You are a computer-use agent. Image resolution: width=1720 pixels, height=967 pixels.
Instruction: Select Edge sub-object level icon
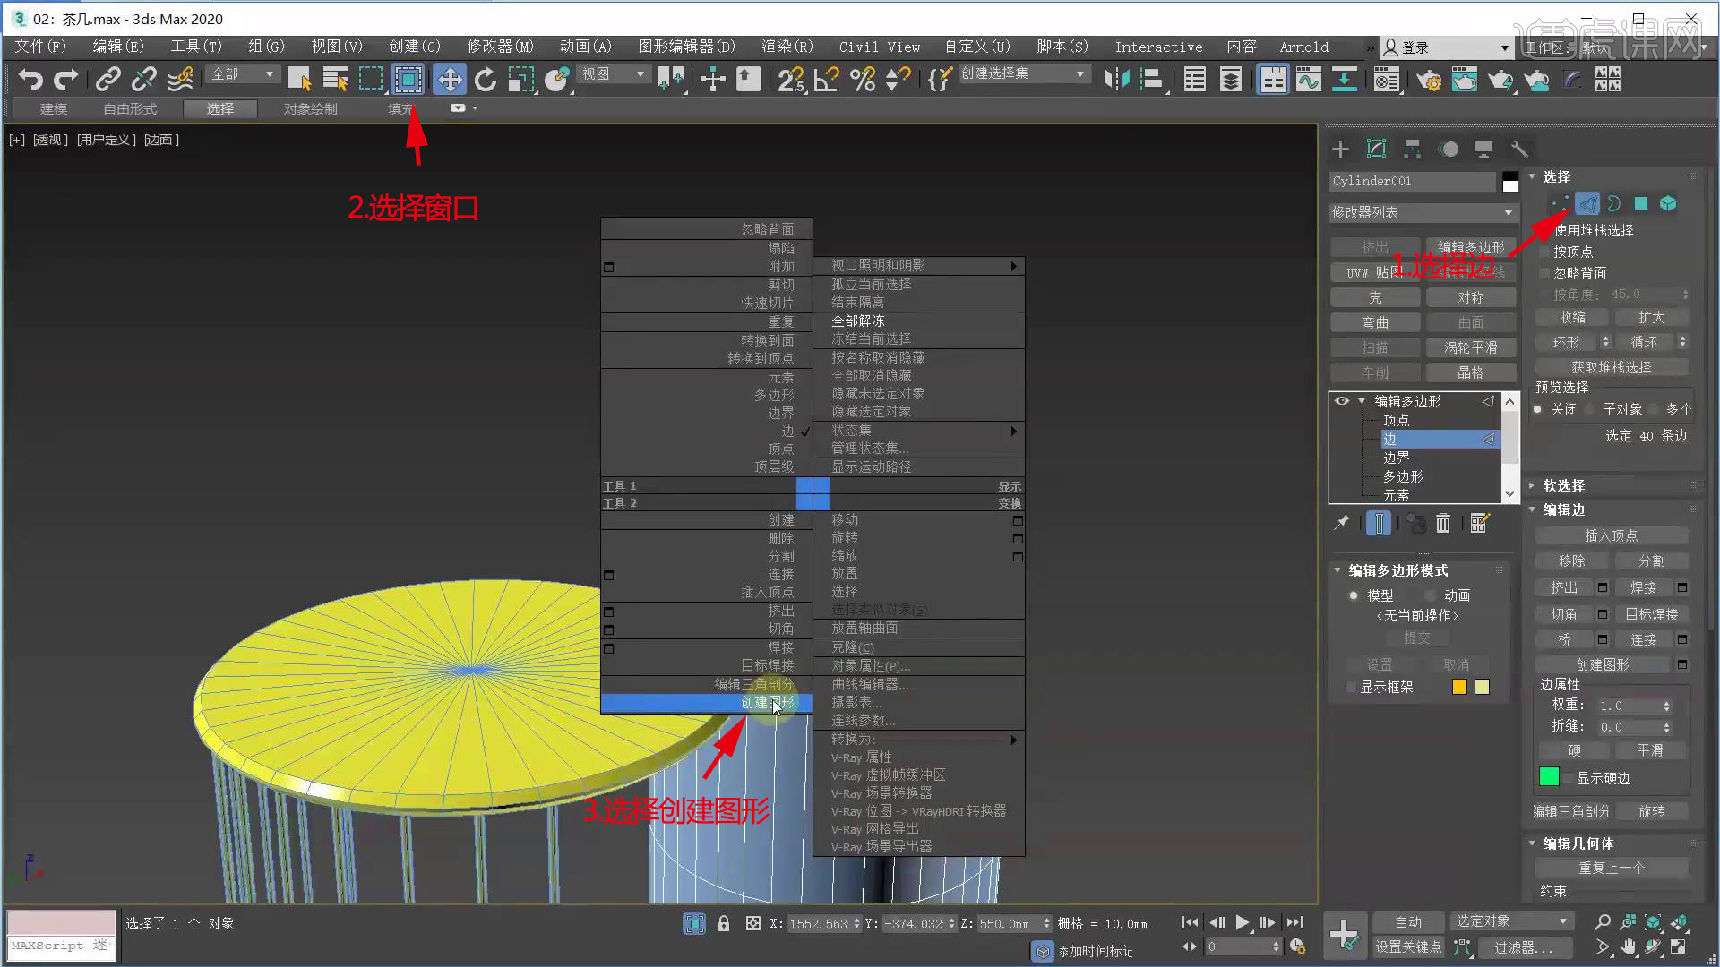coord(1587,203)
